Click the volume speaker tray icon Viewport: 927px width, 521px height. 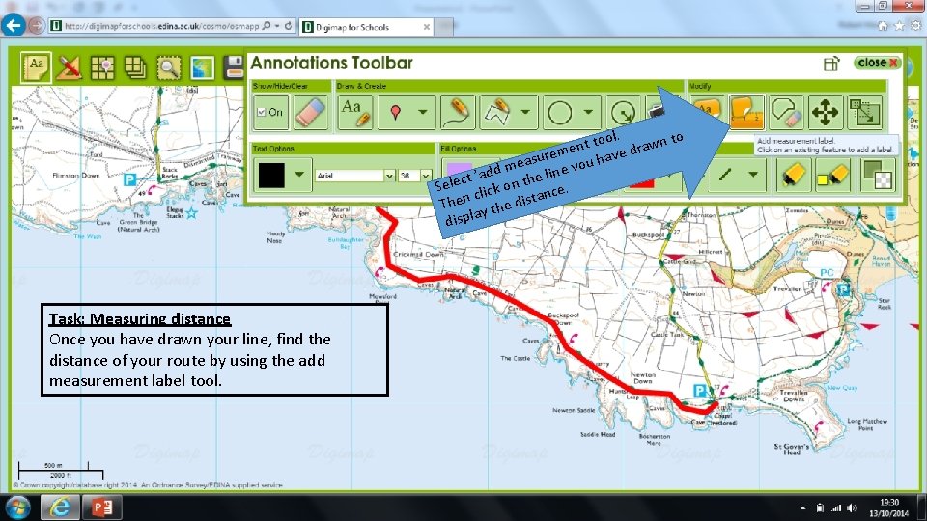click(x=852, y=508)
